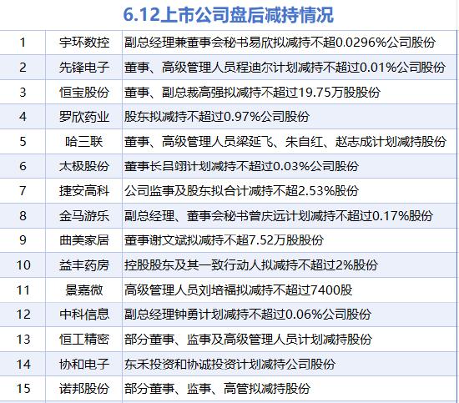Select text 部分董事、监事及高级管理人员计划减持股份
The width and height of the screenshot is (459, 403).
point(248,340)
